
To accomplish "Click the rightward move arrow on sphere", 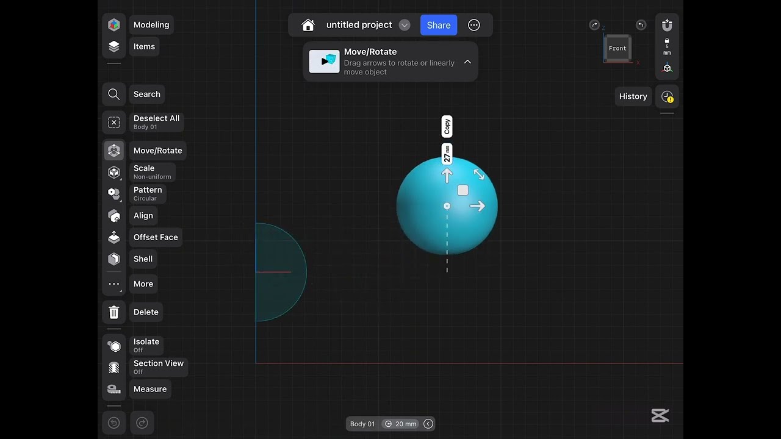I will (x=477, y=206).
